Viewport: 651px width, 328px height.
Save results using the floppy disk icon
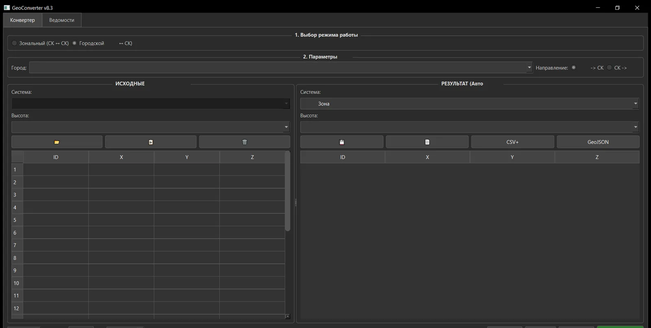tap(342, 142)
